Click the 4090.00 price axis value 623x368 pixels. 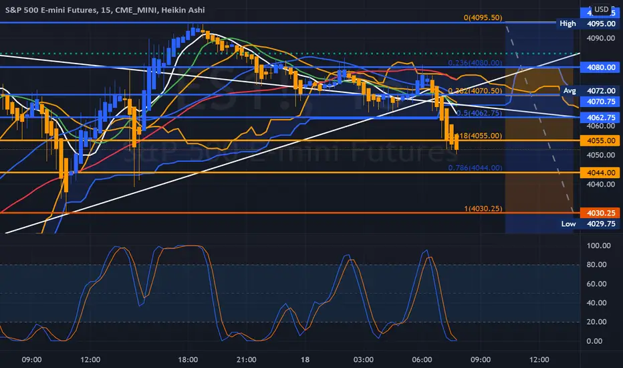click(601, 38)
